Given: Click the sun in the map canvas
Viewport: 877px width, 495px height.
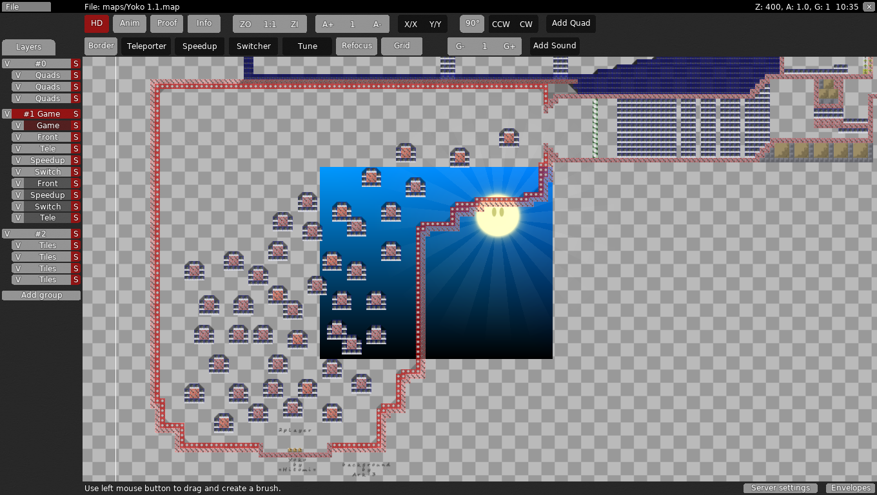Looking at the screenshot, I should tap(497, 216).
